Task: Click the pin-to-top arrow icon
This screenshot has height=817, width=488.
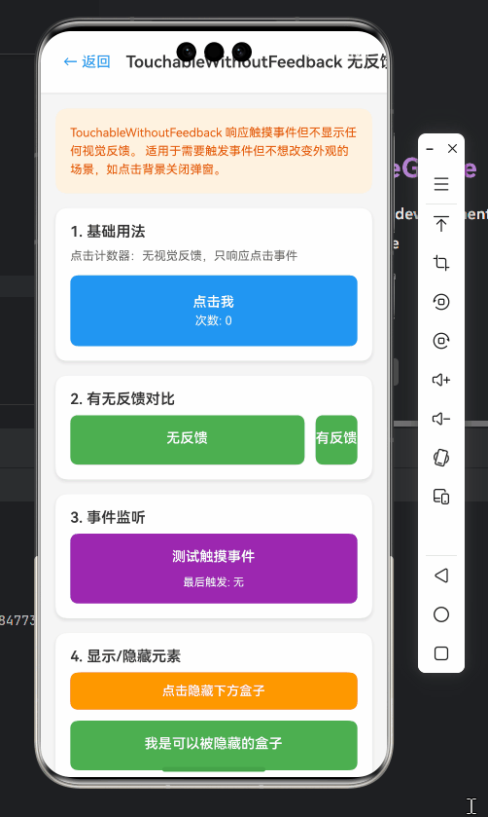Action: [441, 224]
